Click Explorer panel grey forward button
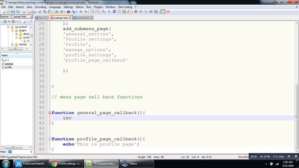This screenshot has height=168, width=299. click(14, 21)
